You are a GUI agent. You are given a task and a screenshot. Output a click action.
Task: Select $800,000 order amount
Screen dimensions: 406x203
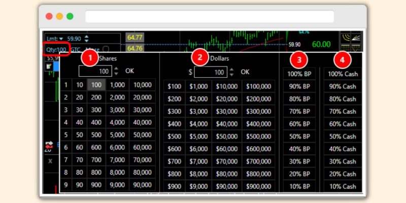coord(258,174)
